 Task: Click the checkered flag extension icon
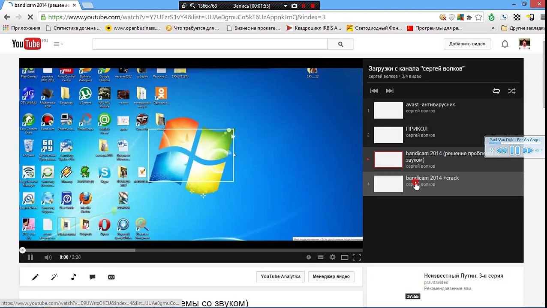[517, 17]
